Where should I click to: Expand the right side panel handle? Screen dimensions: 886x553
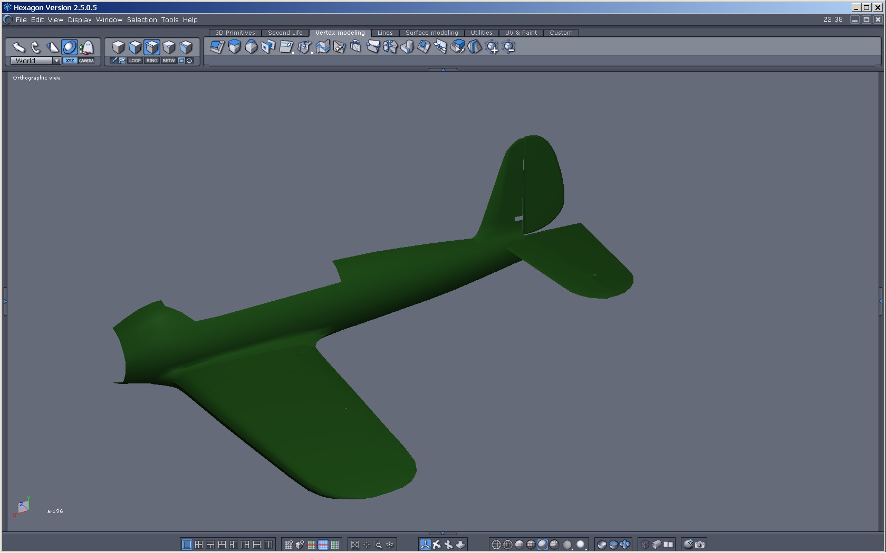[x=880, y=301]
